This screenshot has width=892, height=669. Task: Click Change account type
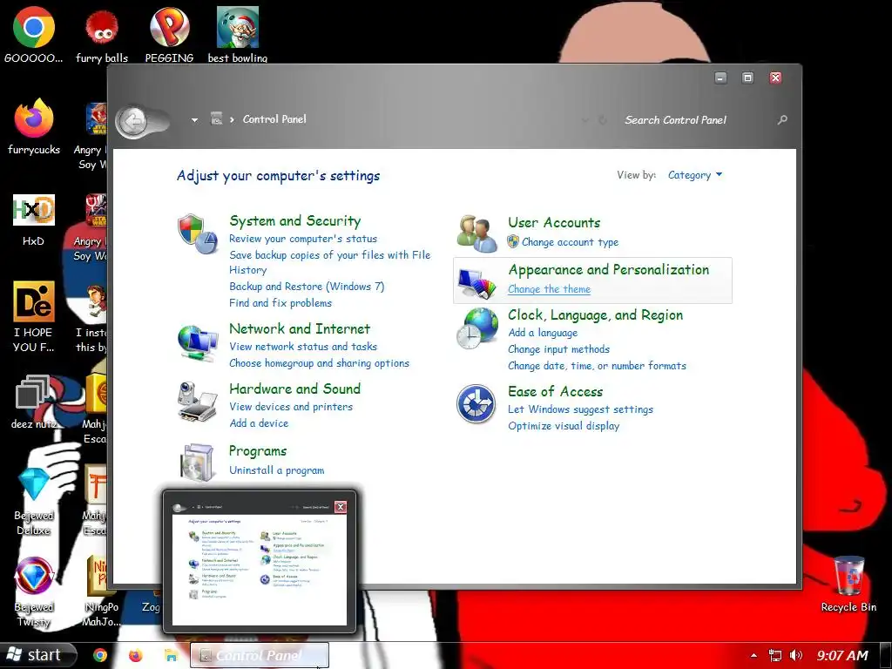570,242
